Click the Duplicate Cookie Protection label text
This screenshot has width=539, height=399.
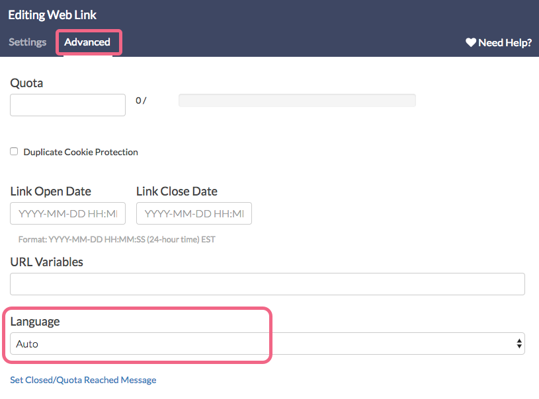pos(81,152)
